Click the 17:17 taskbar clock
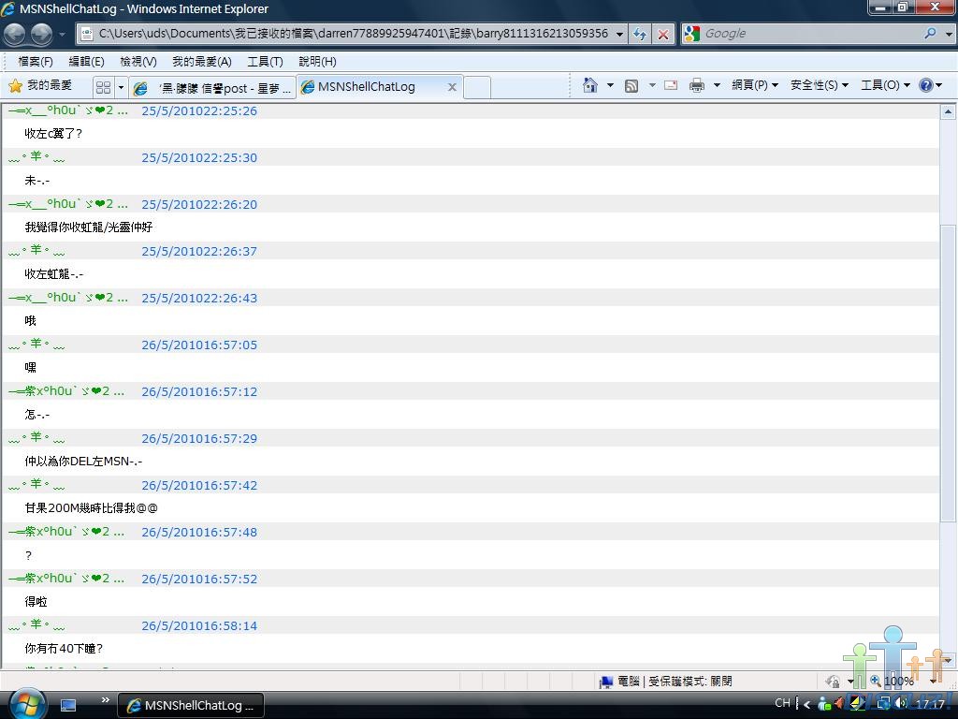Viewport: 958px width, 719px height. pos(931,704)
